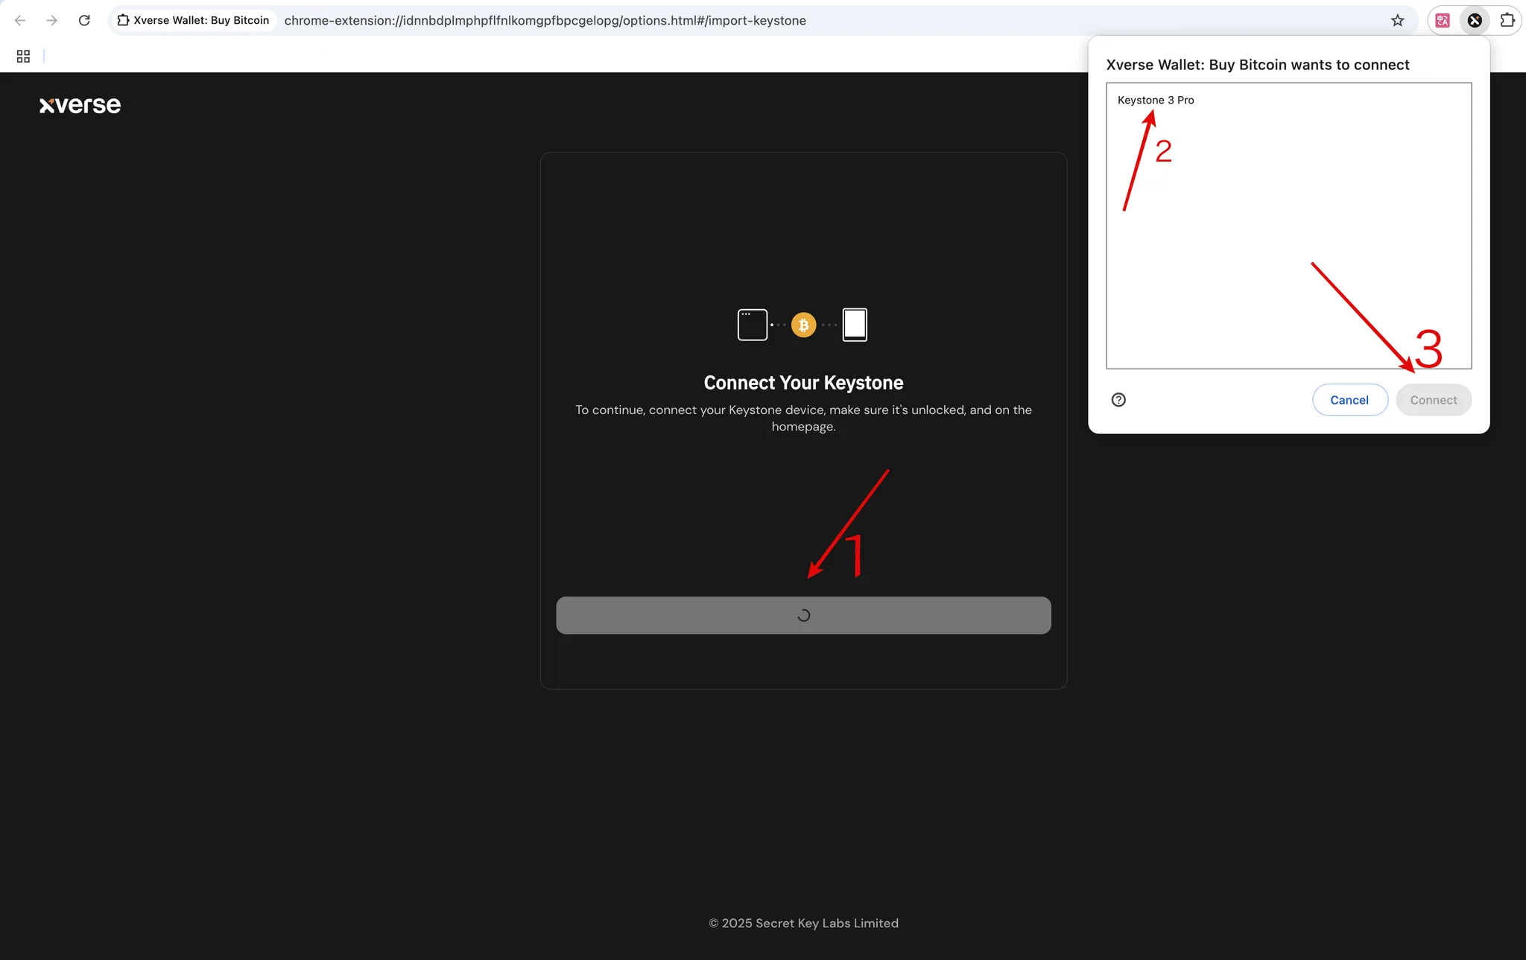Viewport: 1526px width, 960px height.
Task: Click the xverse logo
Action: point(80,105)
